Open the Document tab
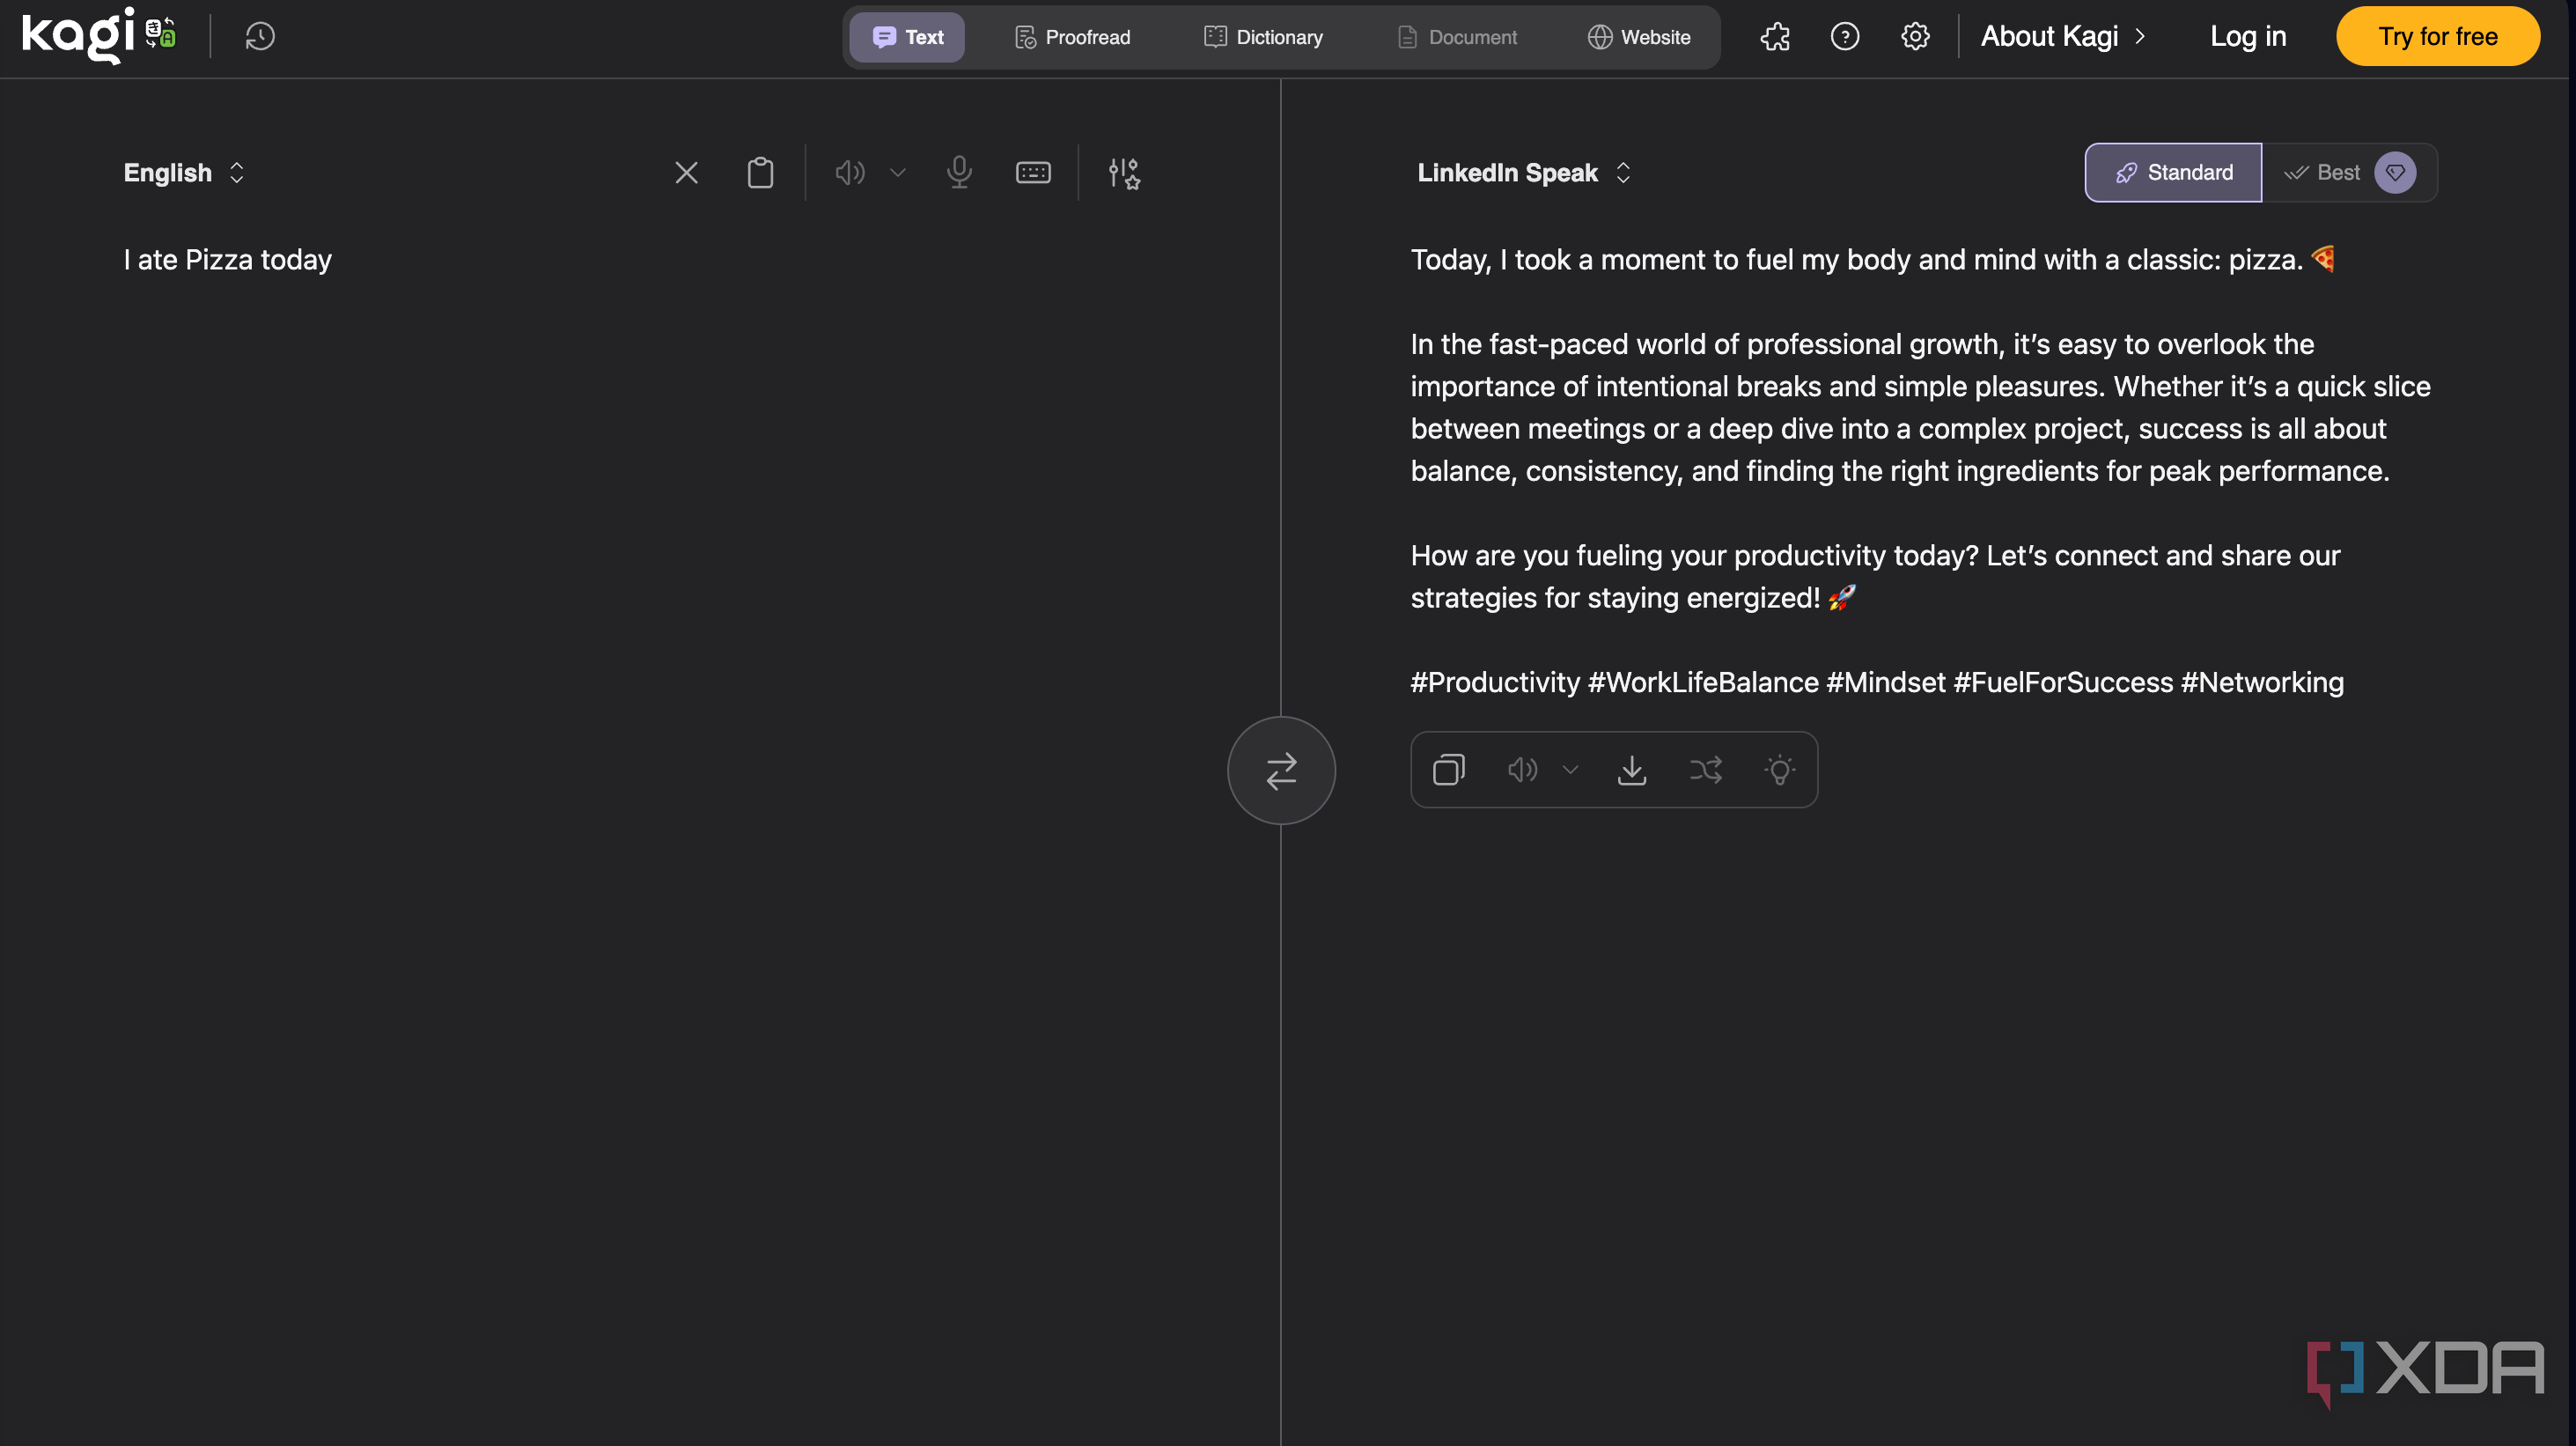Image resolution: width=2576 pixels, height=1446 pixels. (x=1456, y=37)
